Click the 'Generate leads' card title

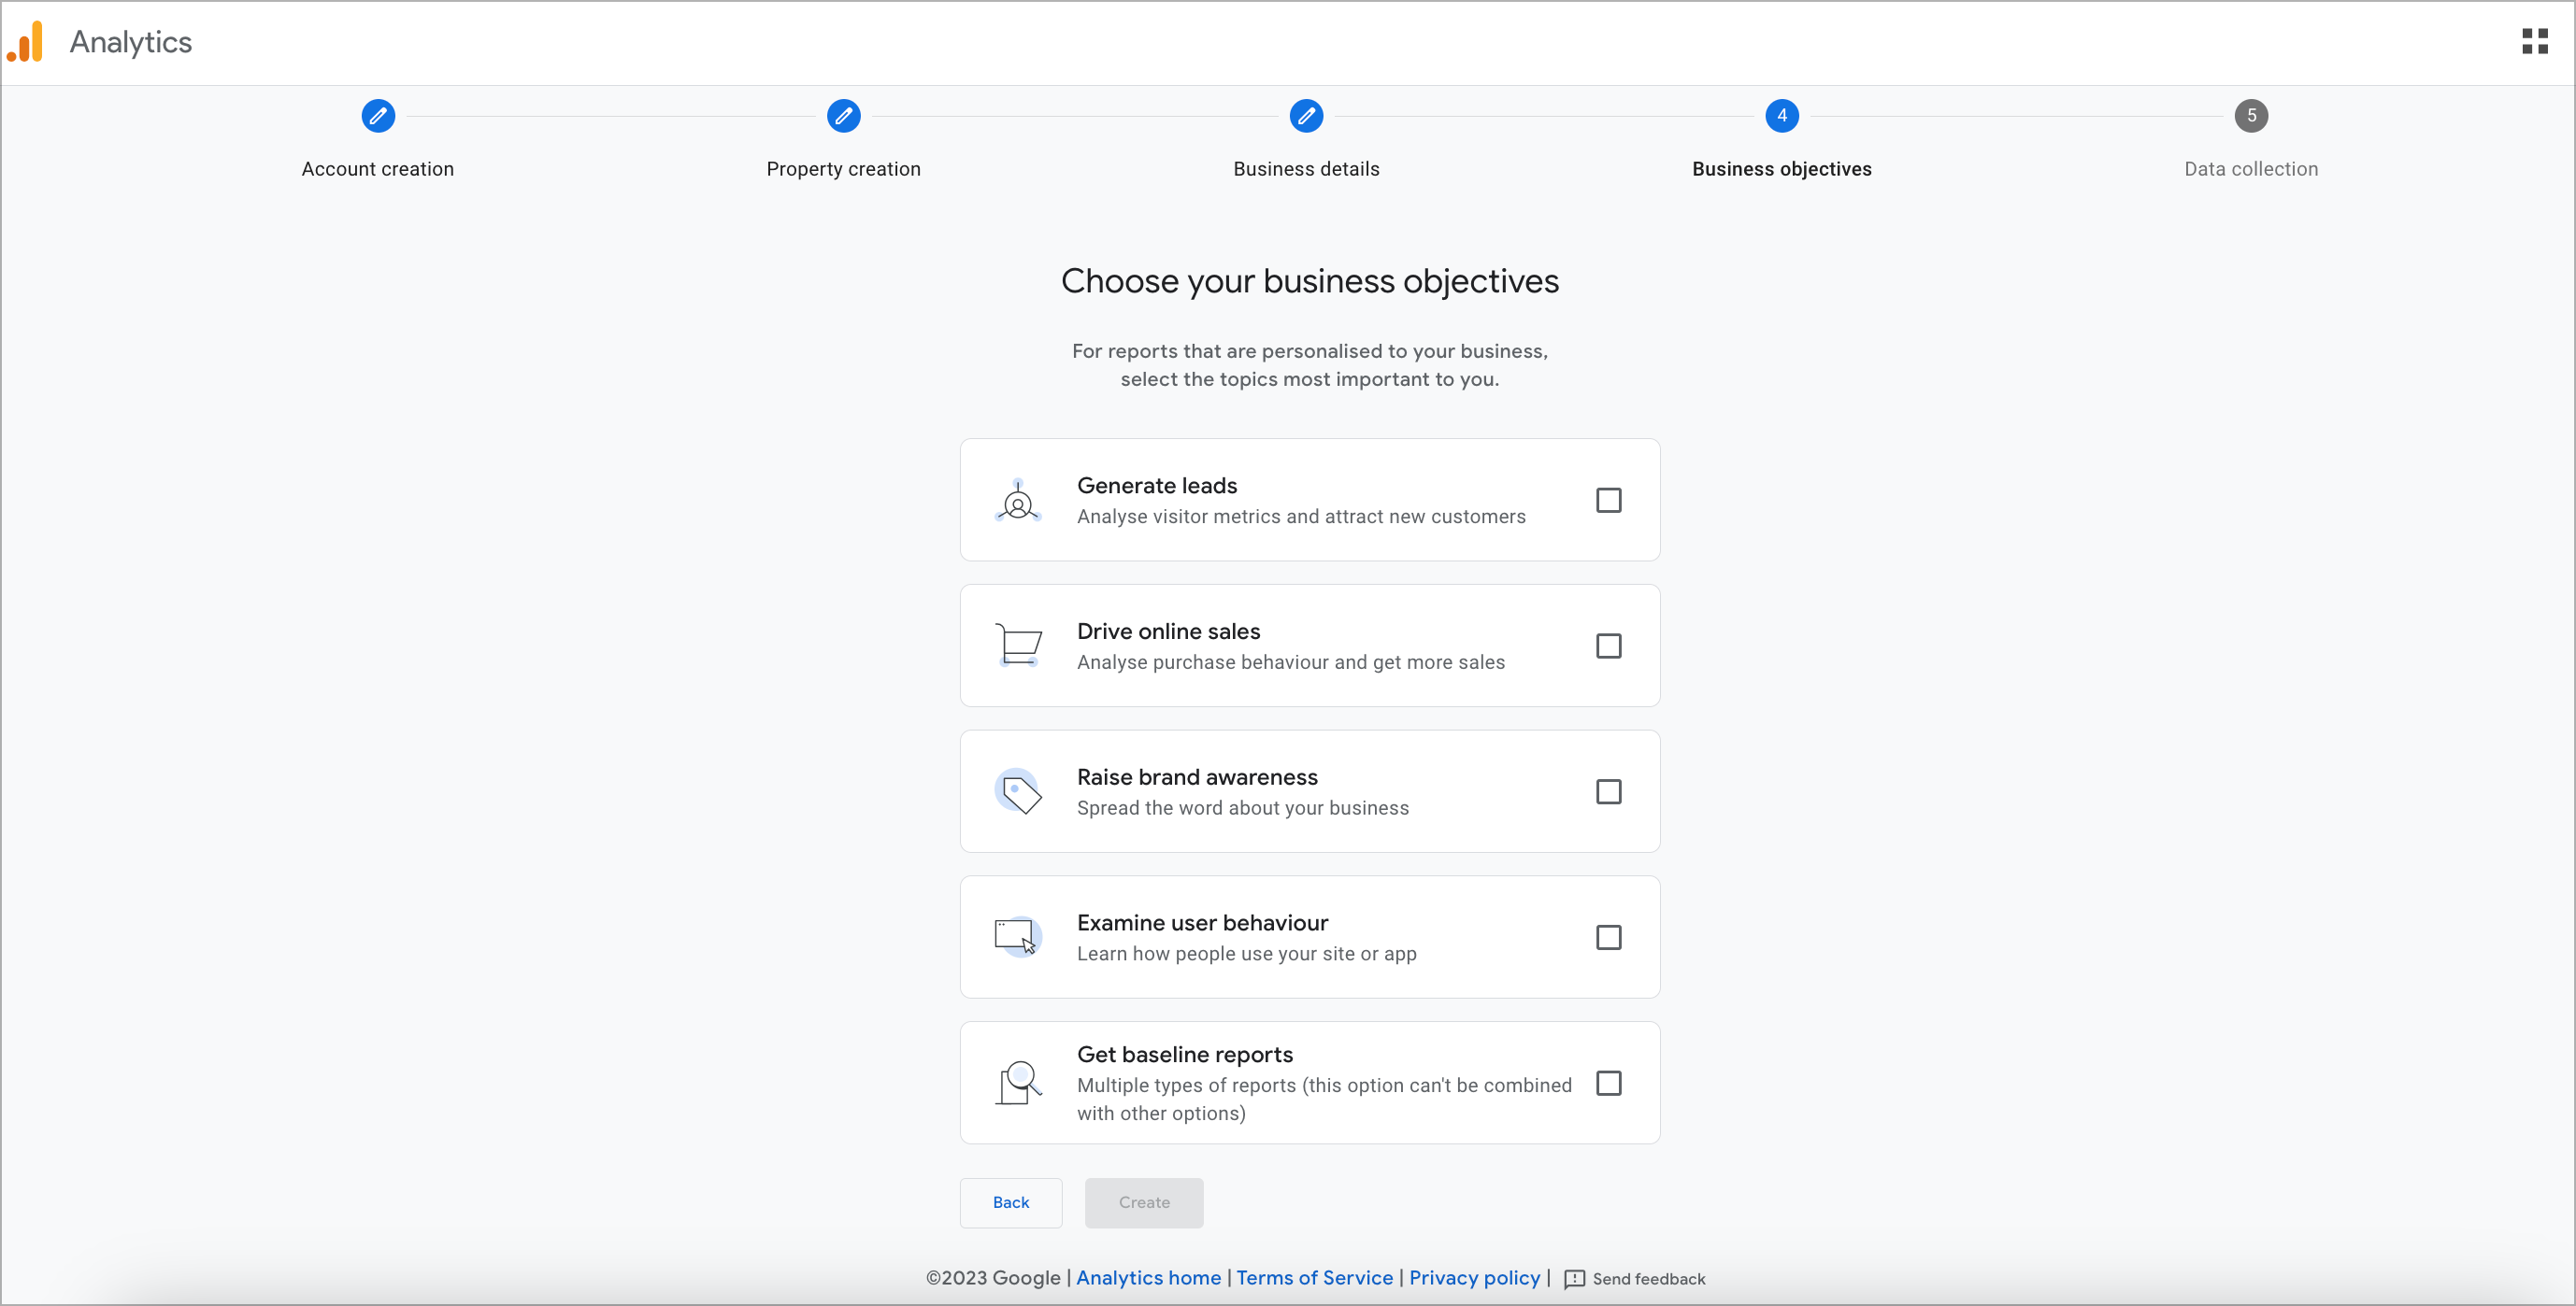tap(1157, 486)
